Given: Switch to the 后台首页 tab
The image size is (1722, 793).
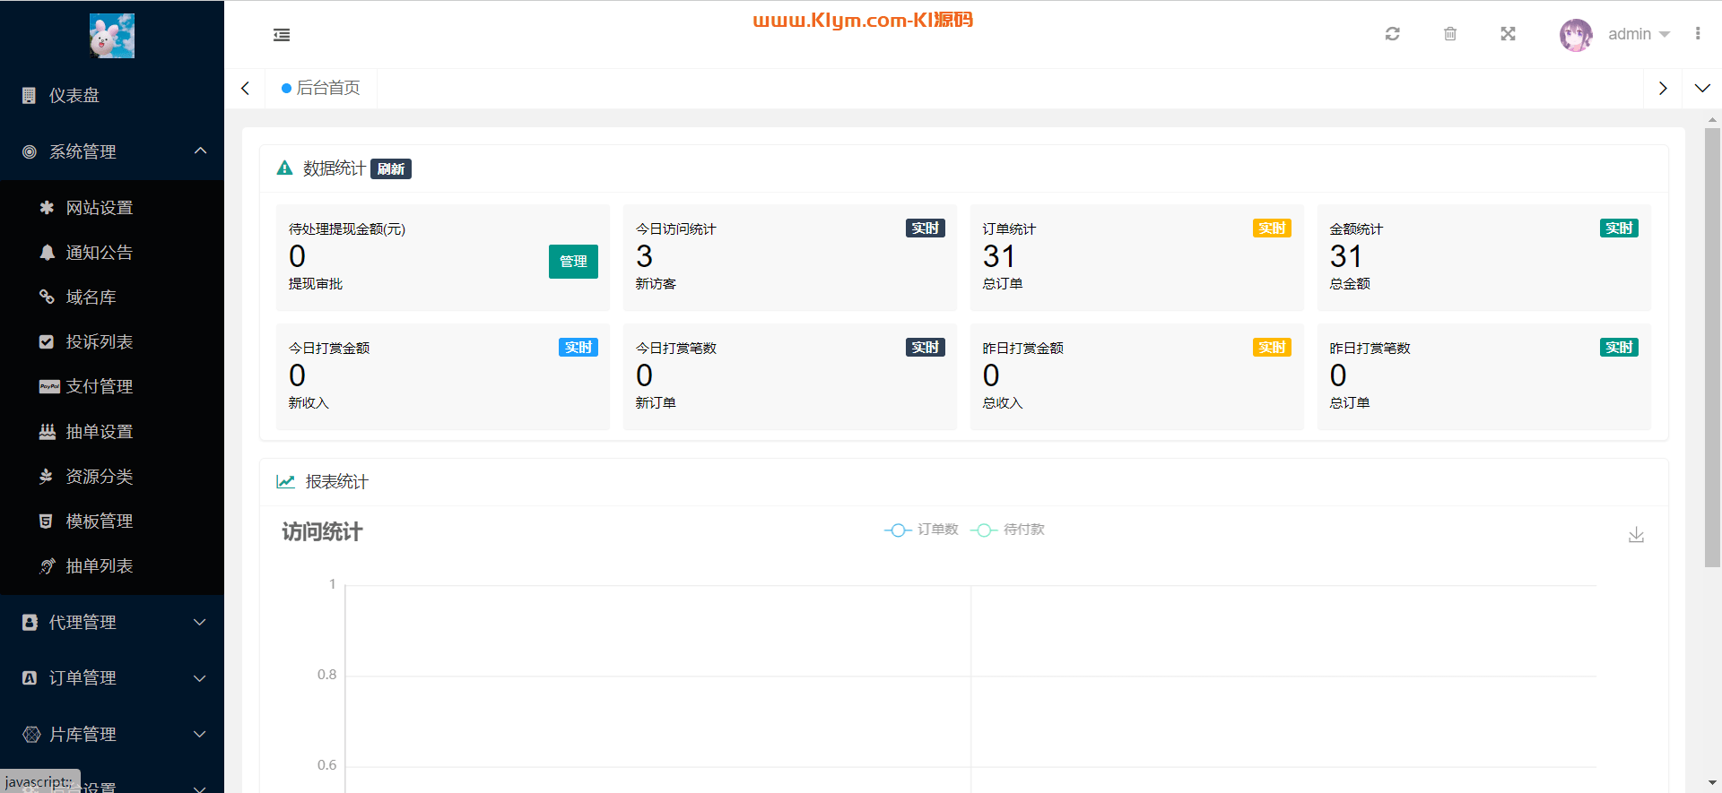Looking at the screenshot, I should [x=321, y=88].
